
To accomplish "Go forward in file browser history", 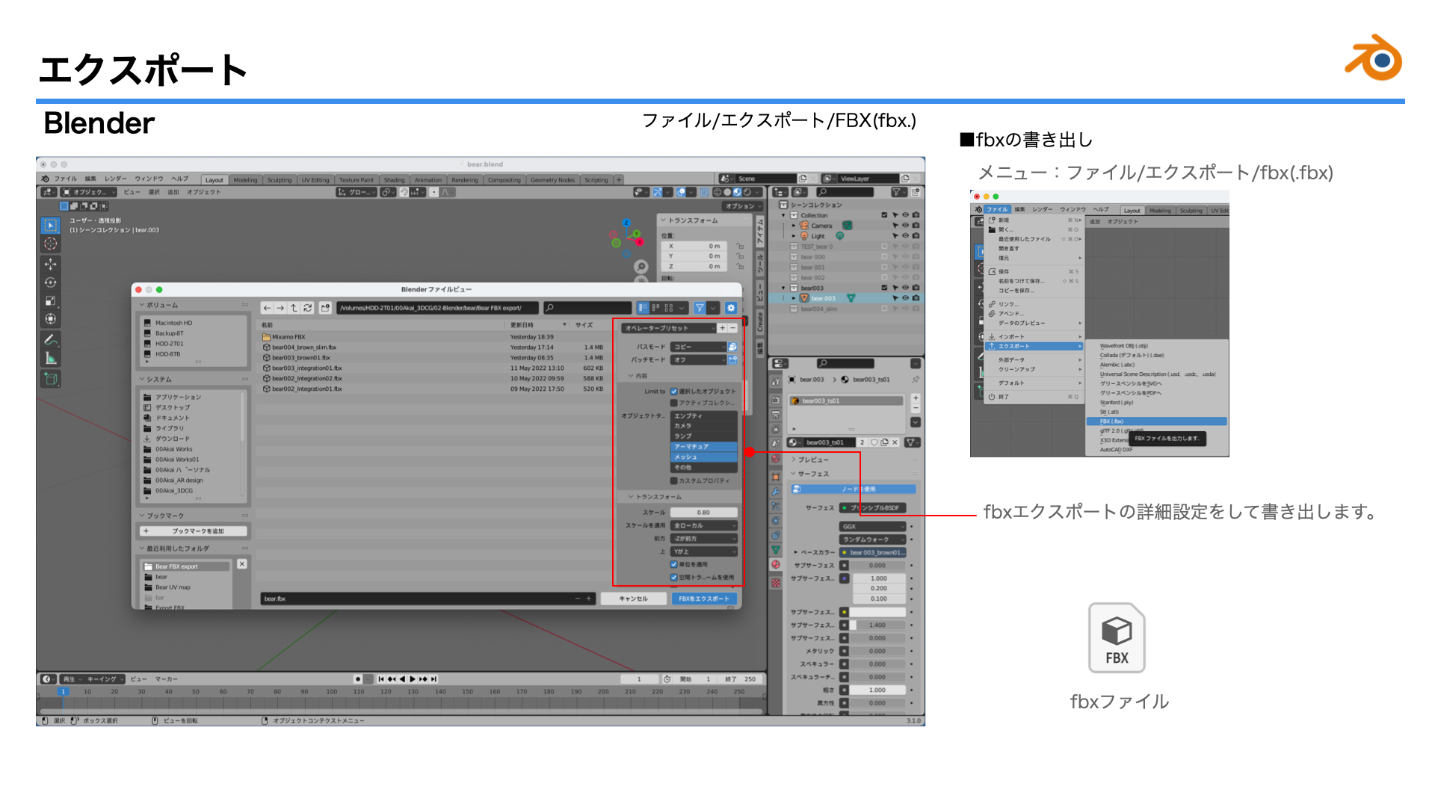I will point(280,308).
